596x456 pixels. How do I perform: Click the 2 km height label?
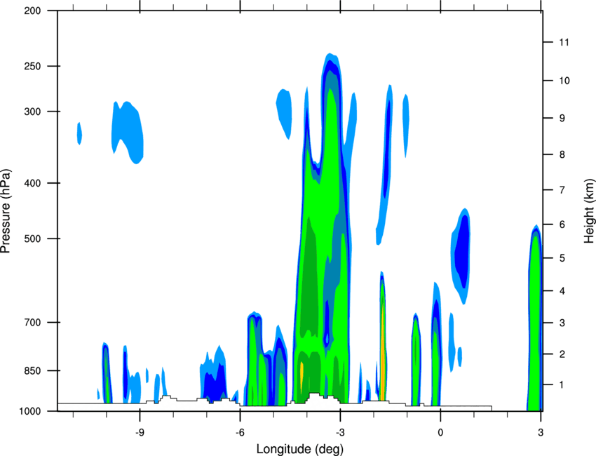pyautogui.click(x=562, y=354)
